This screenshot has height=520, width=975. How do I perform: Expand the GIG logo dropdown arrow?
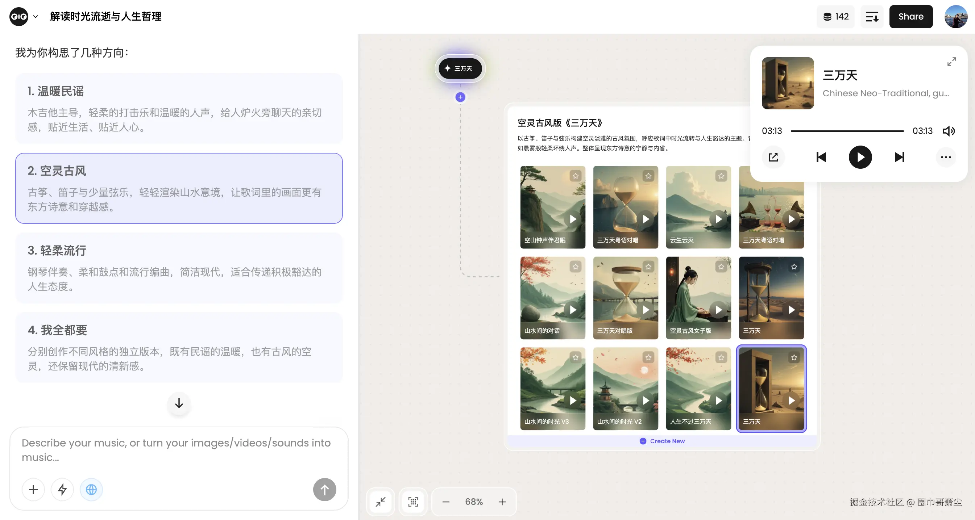click(x=36, y=16)
